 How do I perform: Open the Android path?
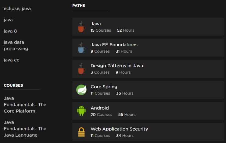[100, 108]
